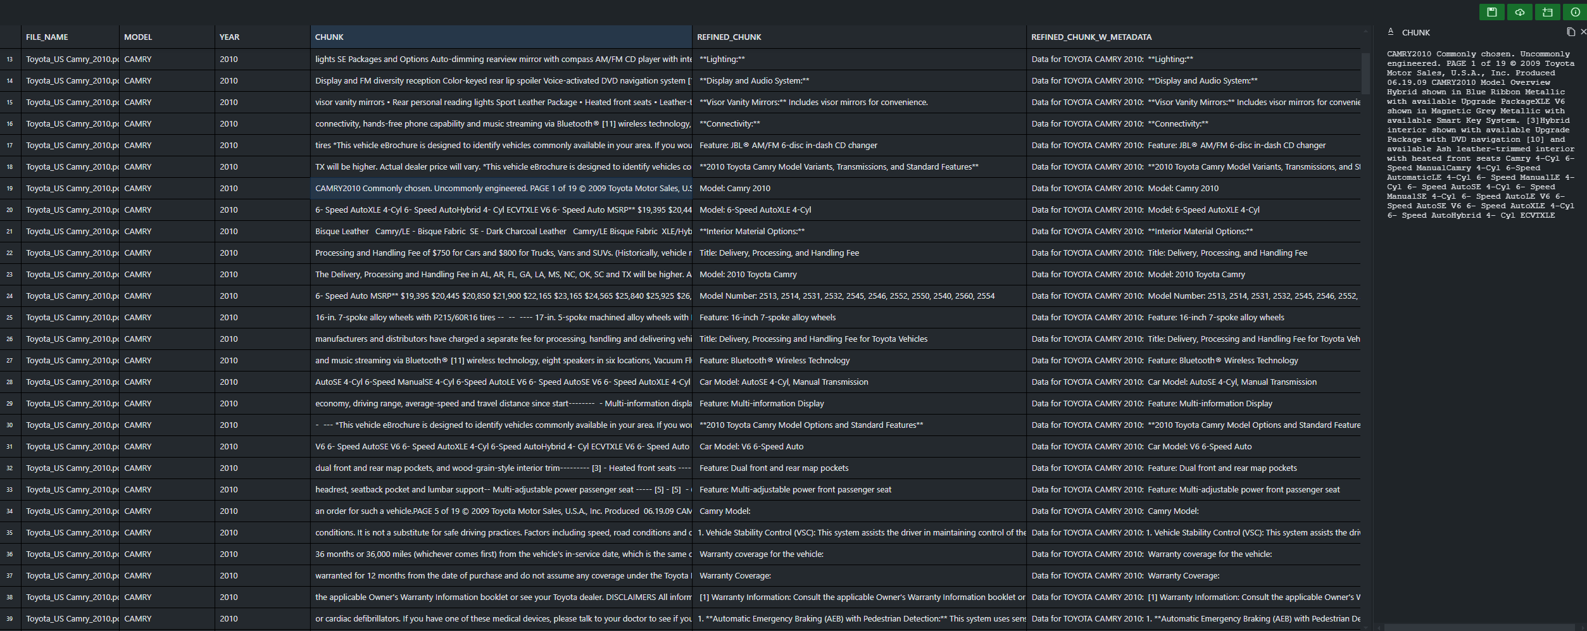This screenshot has height=631, width=1587.
Task: Click refined chunk 'Feature: Dual front and rear map pockets'
Action: (860, 468)
